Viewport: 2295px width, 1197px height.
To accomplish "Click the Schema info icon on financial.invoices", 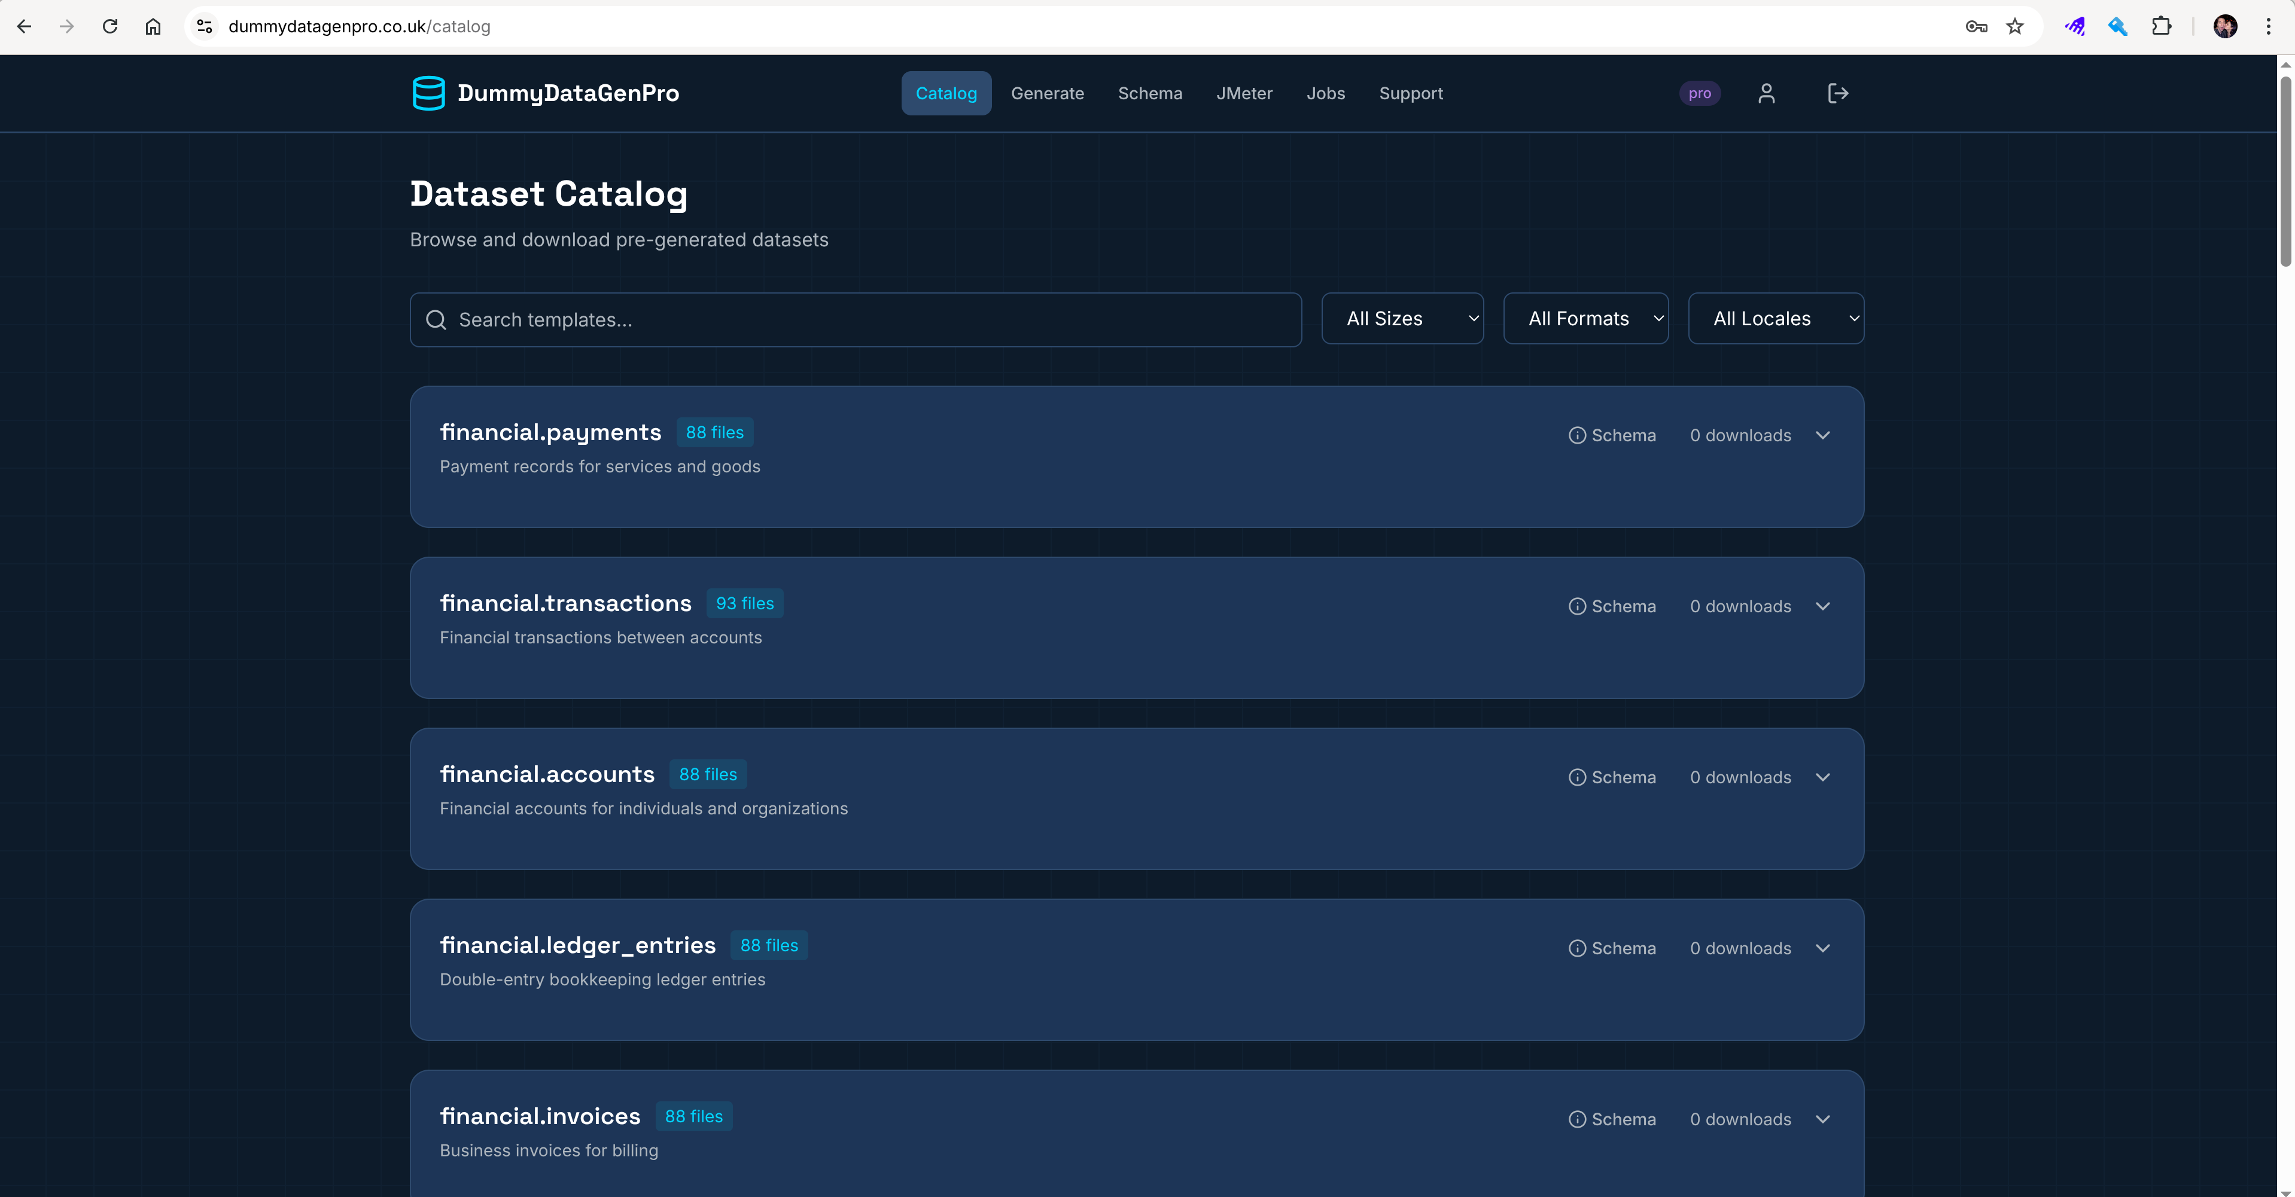I will (1578, 1119).
